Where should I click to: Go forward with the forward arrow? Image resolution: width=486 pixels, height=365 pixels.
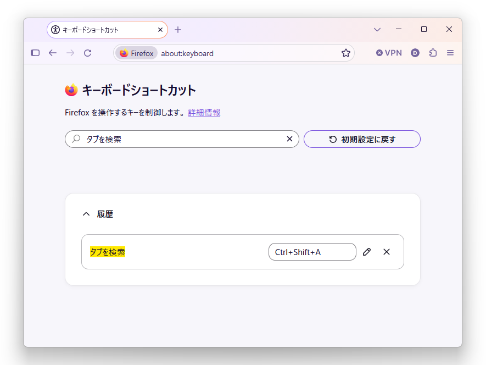70,53
